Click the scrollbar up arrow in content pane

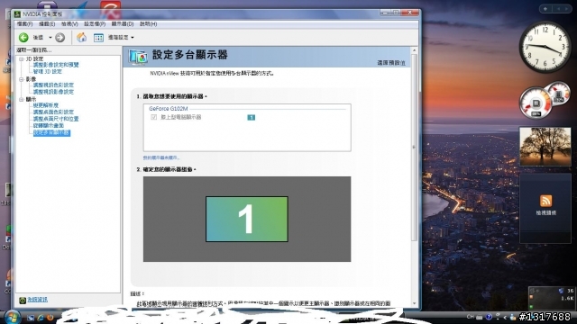tap(415, 50)
